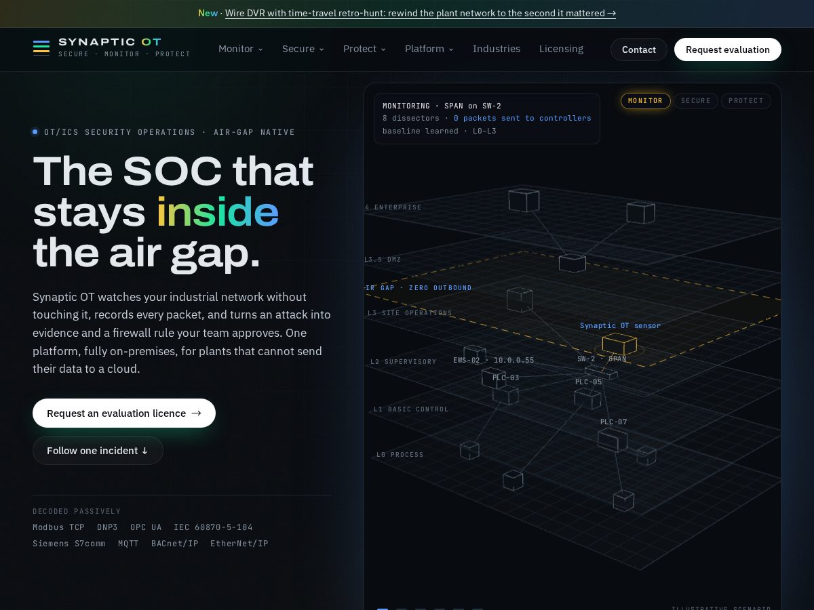Image resolution: width=814 pixels, height=610 pixels.
Task: Click the L3 SITE OPERATIONS layer label
Action: 410,313
